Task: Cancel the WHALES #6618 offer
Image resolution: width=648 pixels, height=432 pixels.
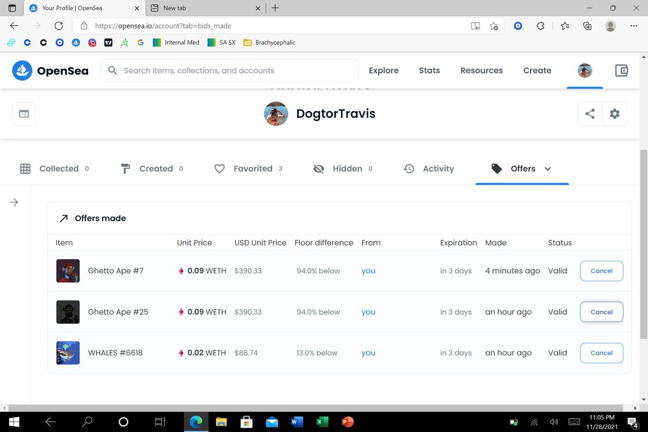Action: pyautogui.click(x=602, y=353)
